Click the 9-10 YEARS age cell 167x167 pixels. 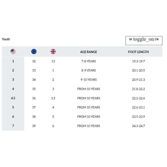(x=89, y=80)
